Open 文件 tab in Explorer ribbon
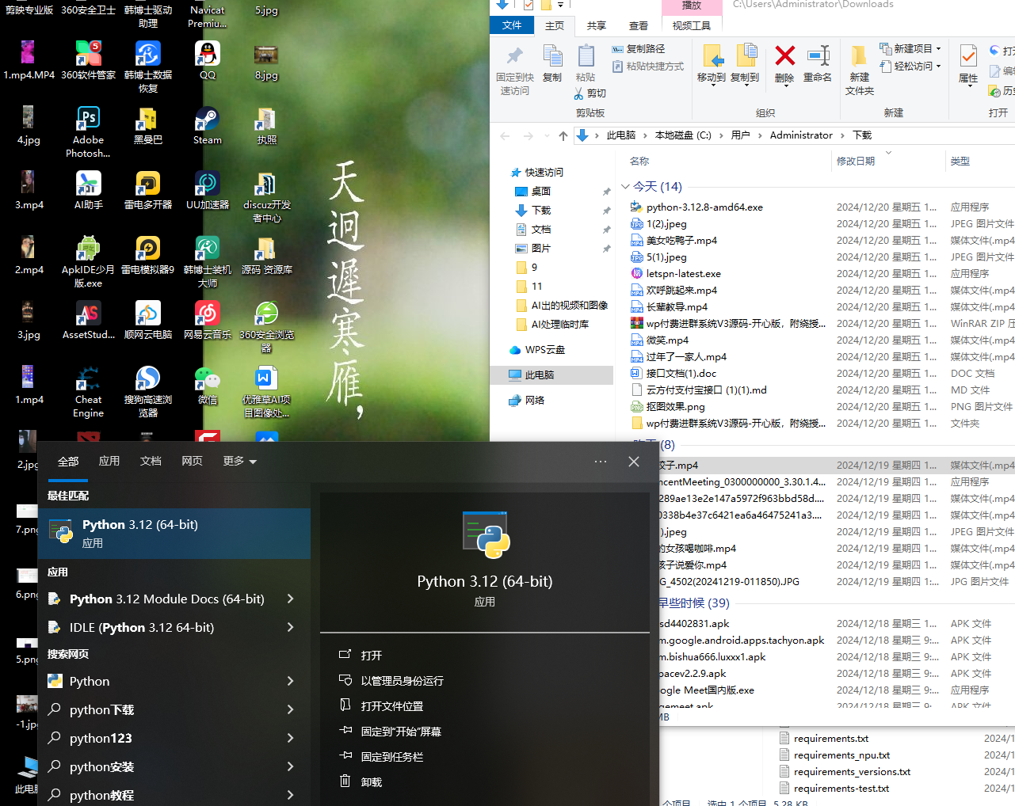The height and width of the screenshot is (806, 1015). [x=512, y=25]
